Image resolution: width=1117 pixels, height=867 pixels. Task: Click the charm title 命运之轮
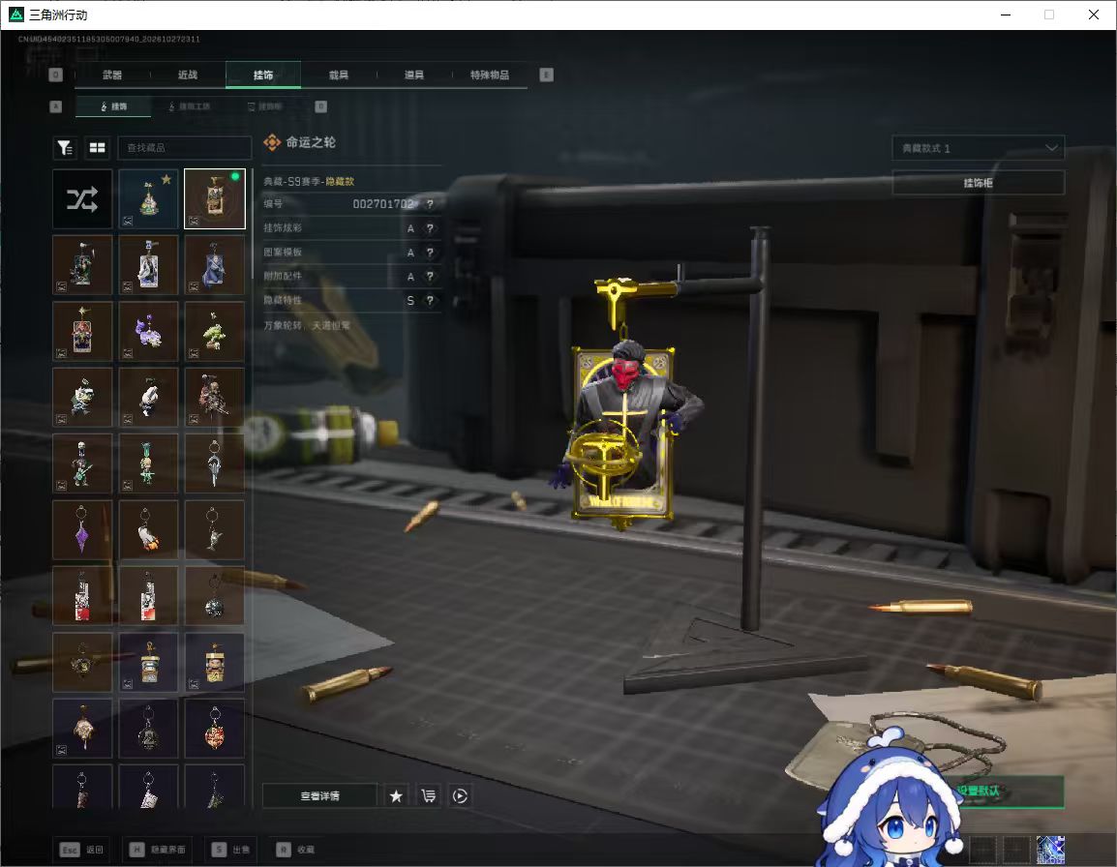click(x=311, y=142)
